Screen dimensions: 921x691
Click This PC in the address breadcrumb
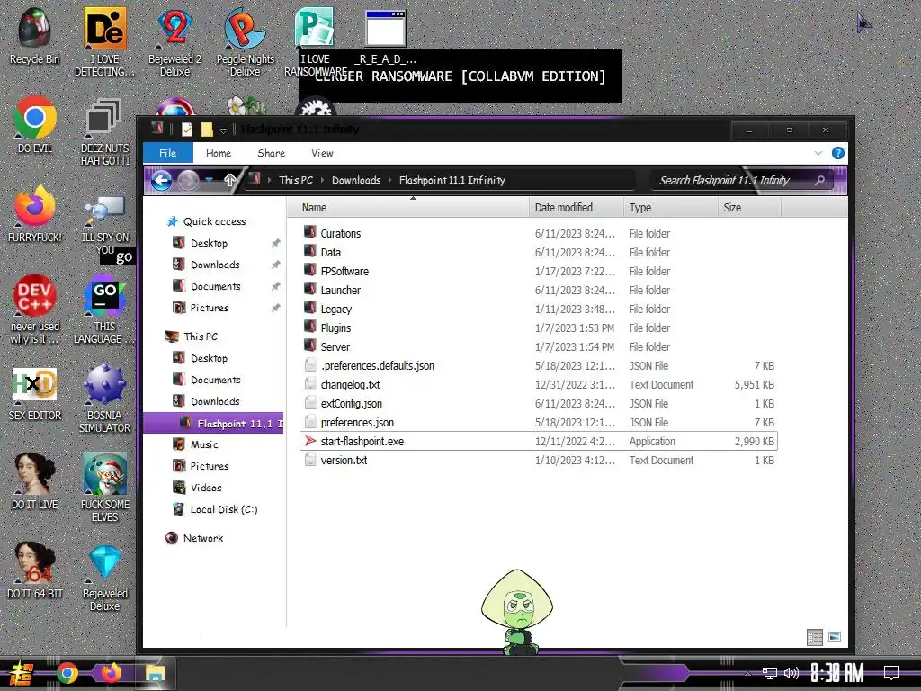pos(296,180)
